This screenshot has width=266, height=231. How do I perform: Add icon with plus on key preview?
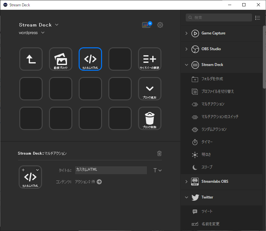click(23, 170)
